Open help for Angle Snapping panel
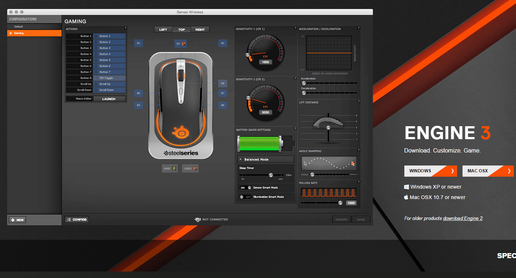 358,150
